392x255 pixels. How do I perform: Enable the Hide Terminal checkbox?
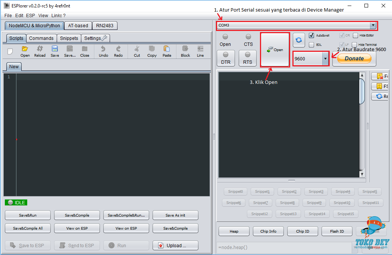[x=354, y=44]
